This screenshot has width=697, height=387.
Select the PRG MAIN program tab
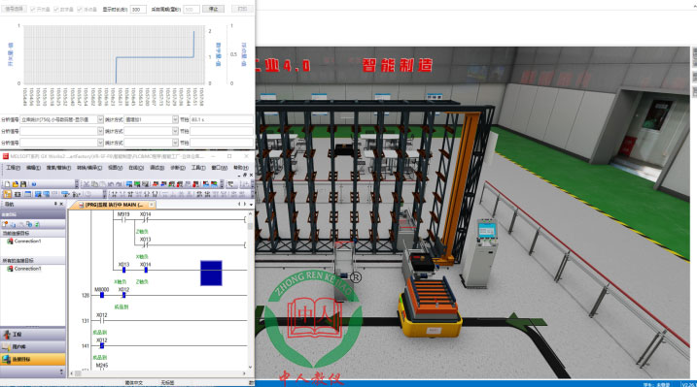pyautogui.click(x=114, y=205)
